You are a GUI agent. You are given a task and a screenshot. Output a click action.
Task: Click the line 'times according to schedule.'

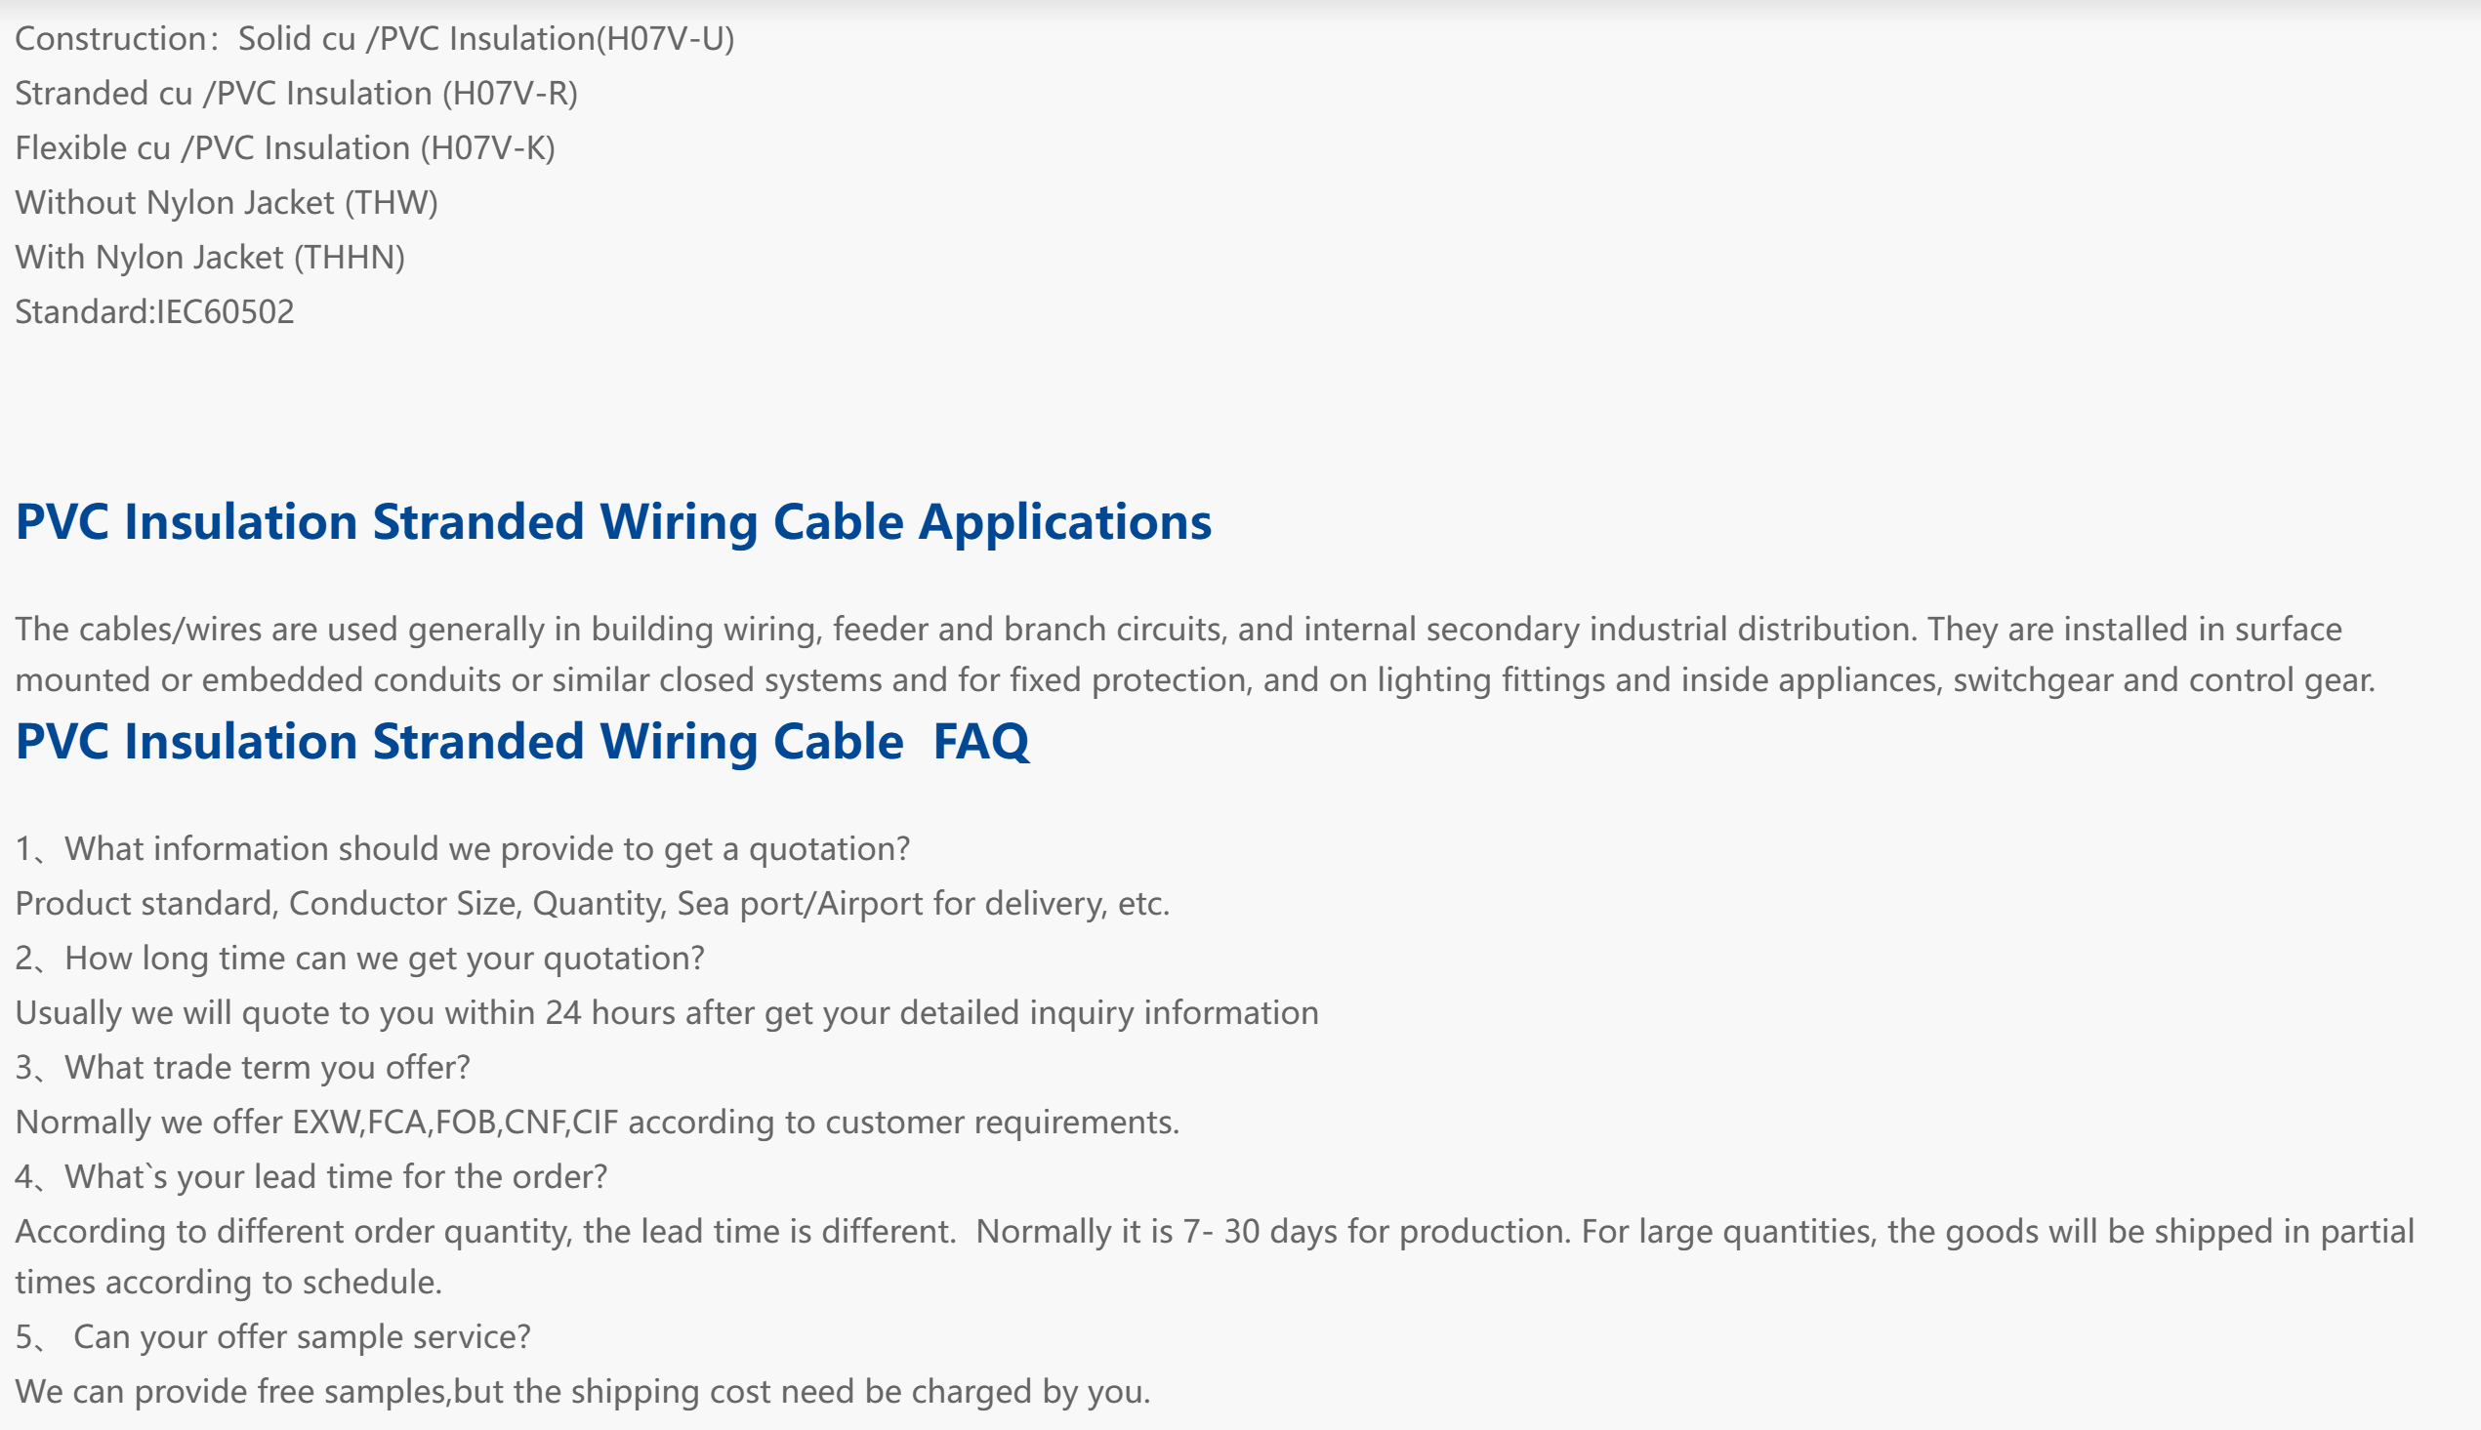coord(228,1282)
